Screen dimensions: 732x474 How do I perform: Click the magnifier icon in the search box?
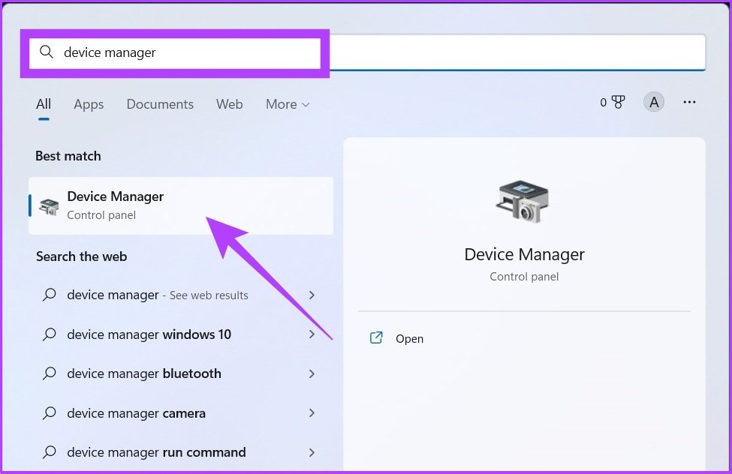point(46,52)
